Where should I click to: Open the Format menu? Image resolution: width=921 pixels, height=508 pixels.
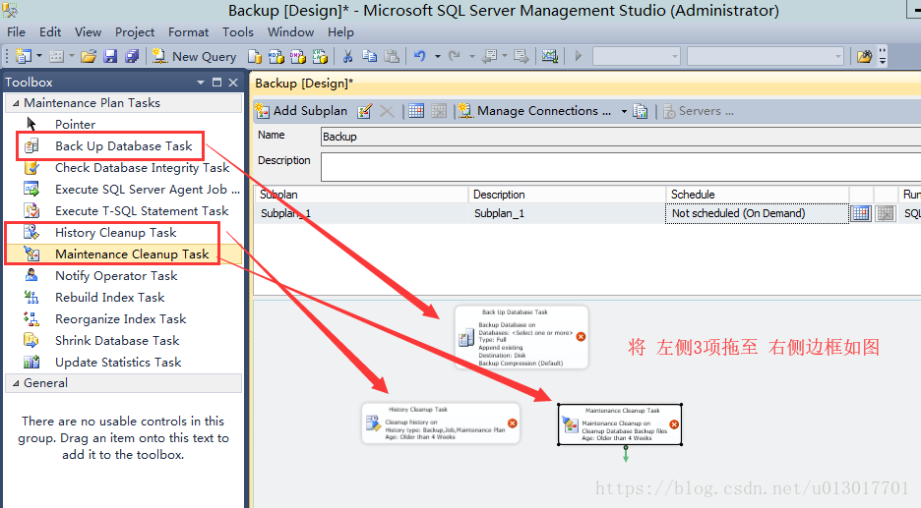point(189,32)
